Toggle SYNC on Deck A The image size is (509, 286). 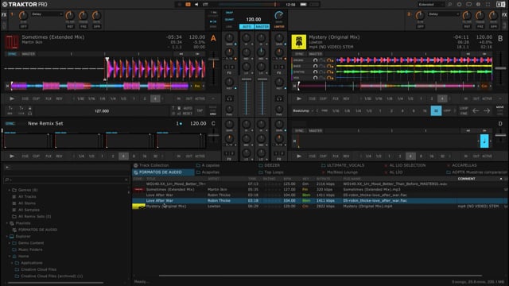pos(12,54)
